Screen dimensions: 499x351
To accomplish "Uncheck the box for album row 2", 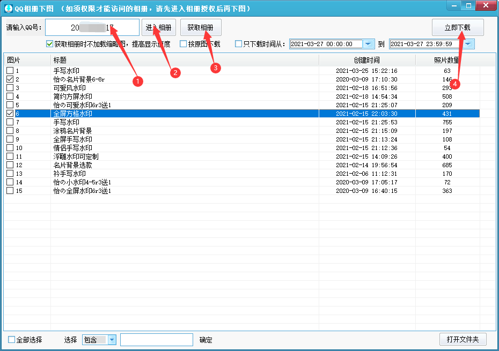I will click(10, 79).
